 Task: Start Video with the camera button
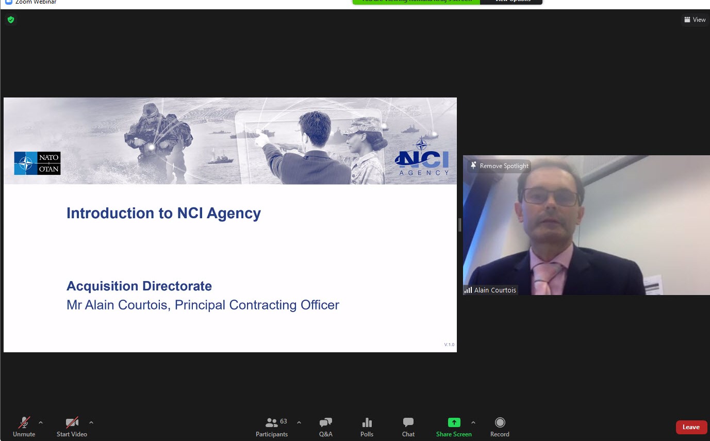point(72,427)
